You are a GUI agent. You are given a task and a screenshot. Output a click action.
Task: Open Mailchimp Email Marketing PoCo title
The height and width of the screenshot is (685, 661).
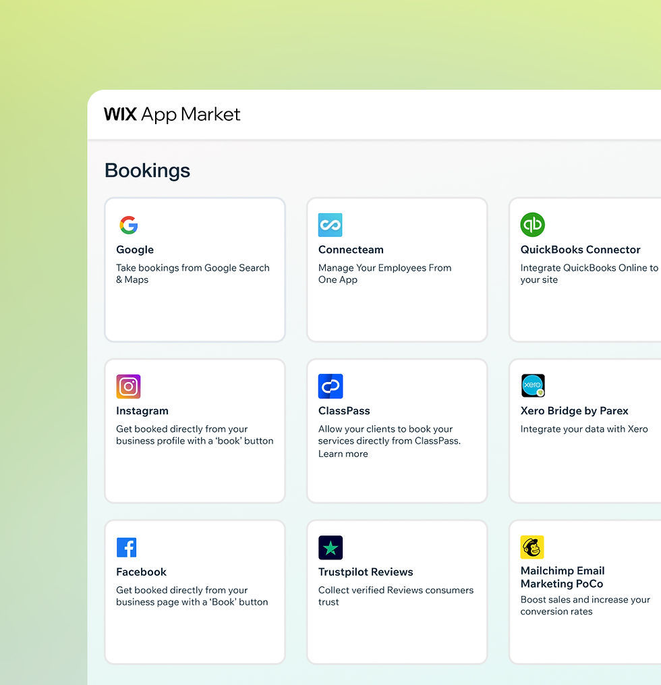tap(563, 577)
